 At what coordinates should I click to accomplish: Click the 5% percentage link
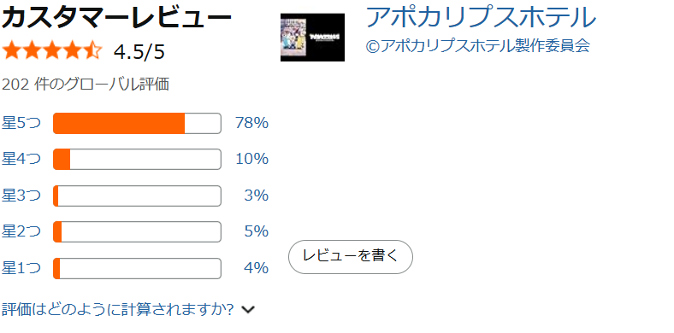(x=257, y=231)
